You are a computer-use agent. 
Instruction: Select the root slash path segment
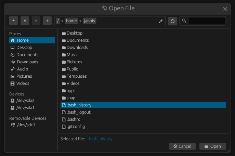pos(58,21)
